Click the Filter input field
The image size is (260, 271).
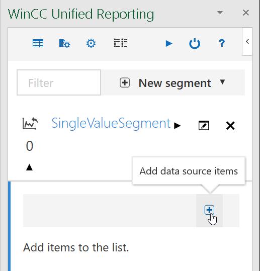[x=59, y=82]
